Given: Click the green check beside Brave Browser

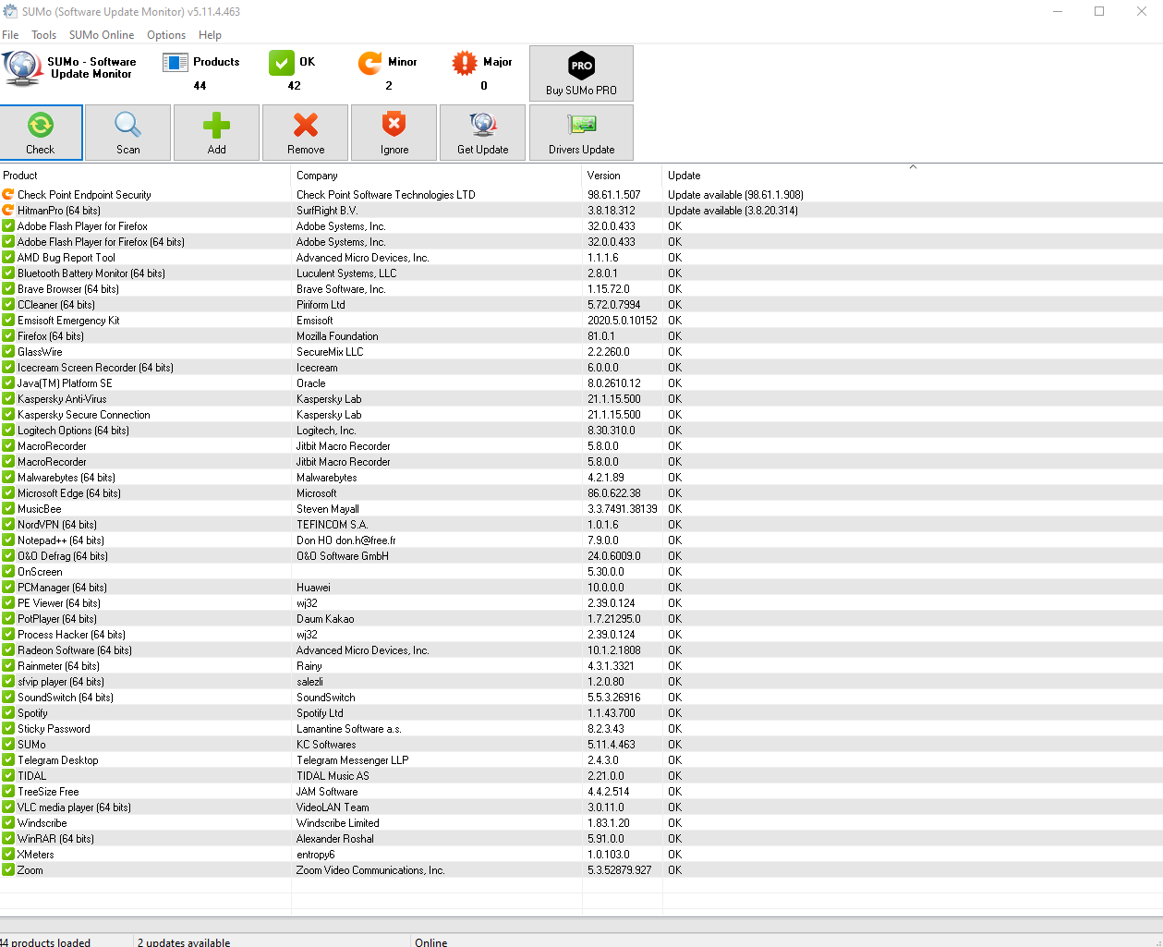Looking at the screenshot, I should (x=8, y=289).
